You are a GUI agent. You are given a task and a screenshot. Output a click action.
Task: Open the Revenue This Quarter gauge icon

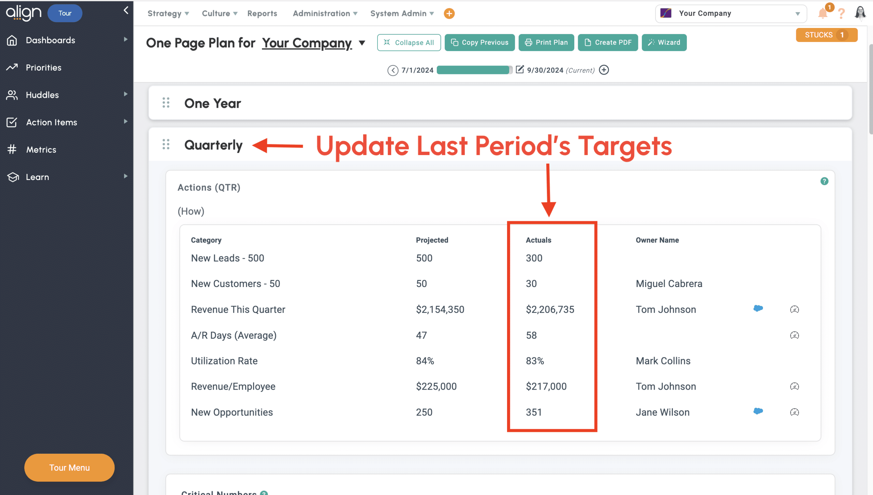click(x=794, y=310)
